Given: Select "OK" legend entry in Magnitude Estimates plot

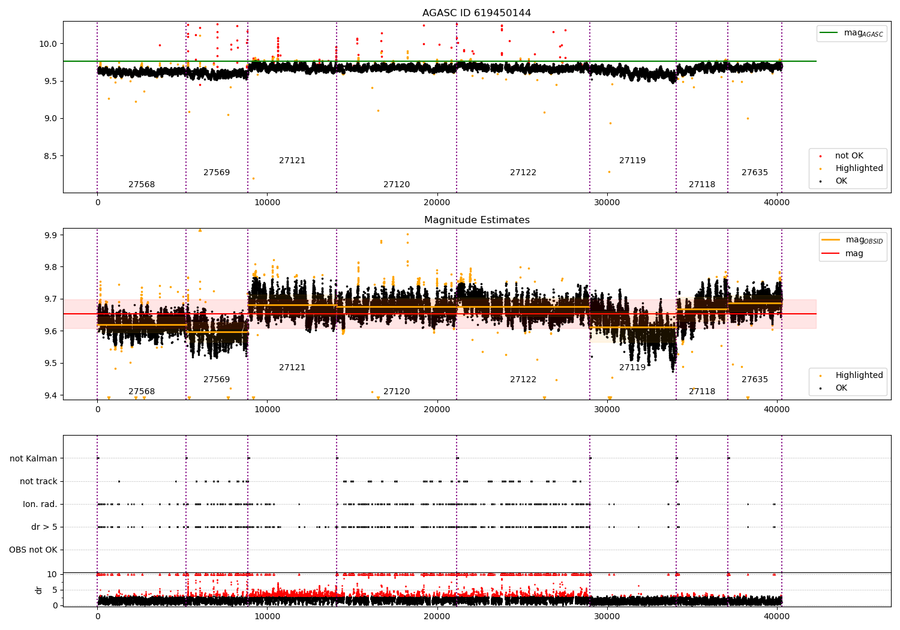Looking at the screenshot, I should click(841, 388).
